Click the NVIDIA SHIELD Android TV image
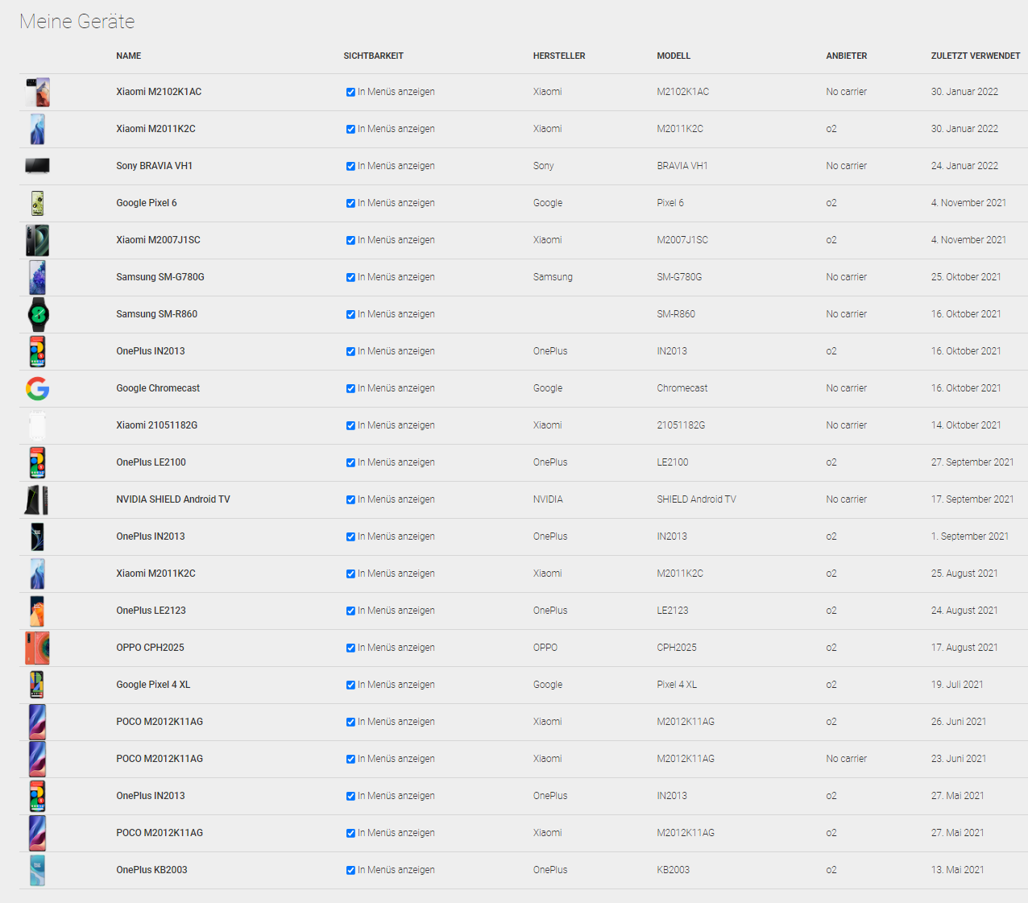This screenshot has height=903, width=1028. coord(37,499)
